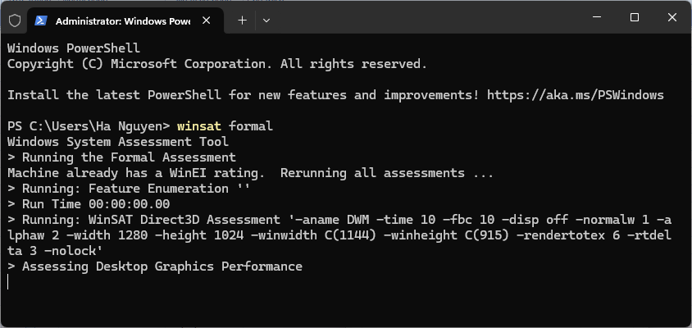Expand the new tab profiles dropdown chevron

[x=266, y=20]
